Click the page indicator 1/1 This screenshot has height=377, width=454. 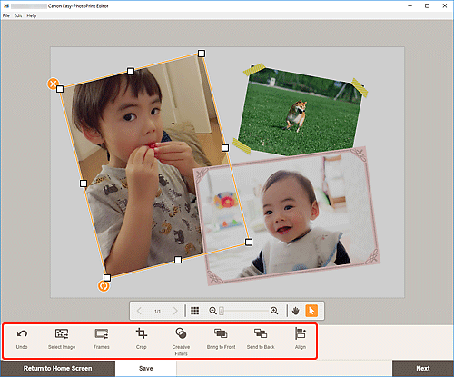(157, 311)
